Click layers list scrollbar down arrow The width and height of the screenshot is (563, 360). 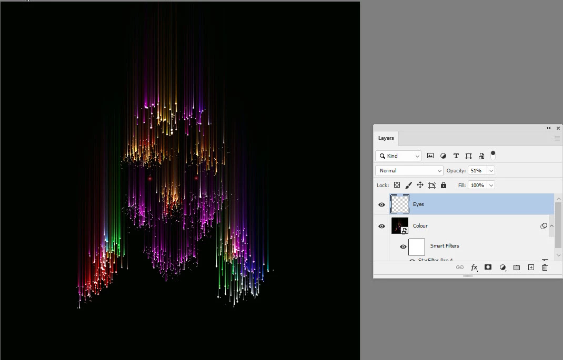point(558,255)
